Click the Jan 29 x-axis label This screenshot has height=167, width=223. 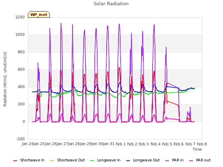point(86,144)
